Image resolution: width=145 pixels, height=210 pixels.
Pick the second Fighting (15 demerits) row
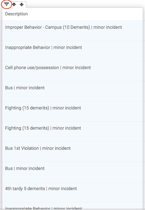click(72, 132)
